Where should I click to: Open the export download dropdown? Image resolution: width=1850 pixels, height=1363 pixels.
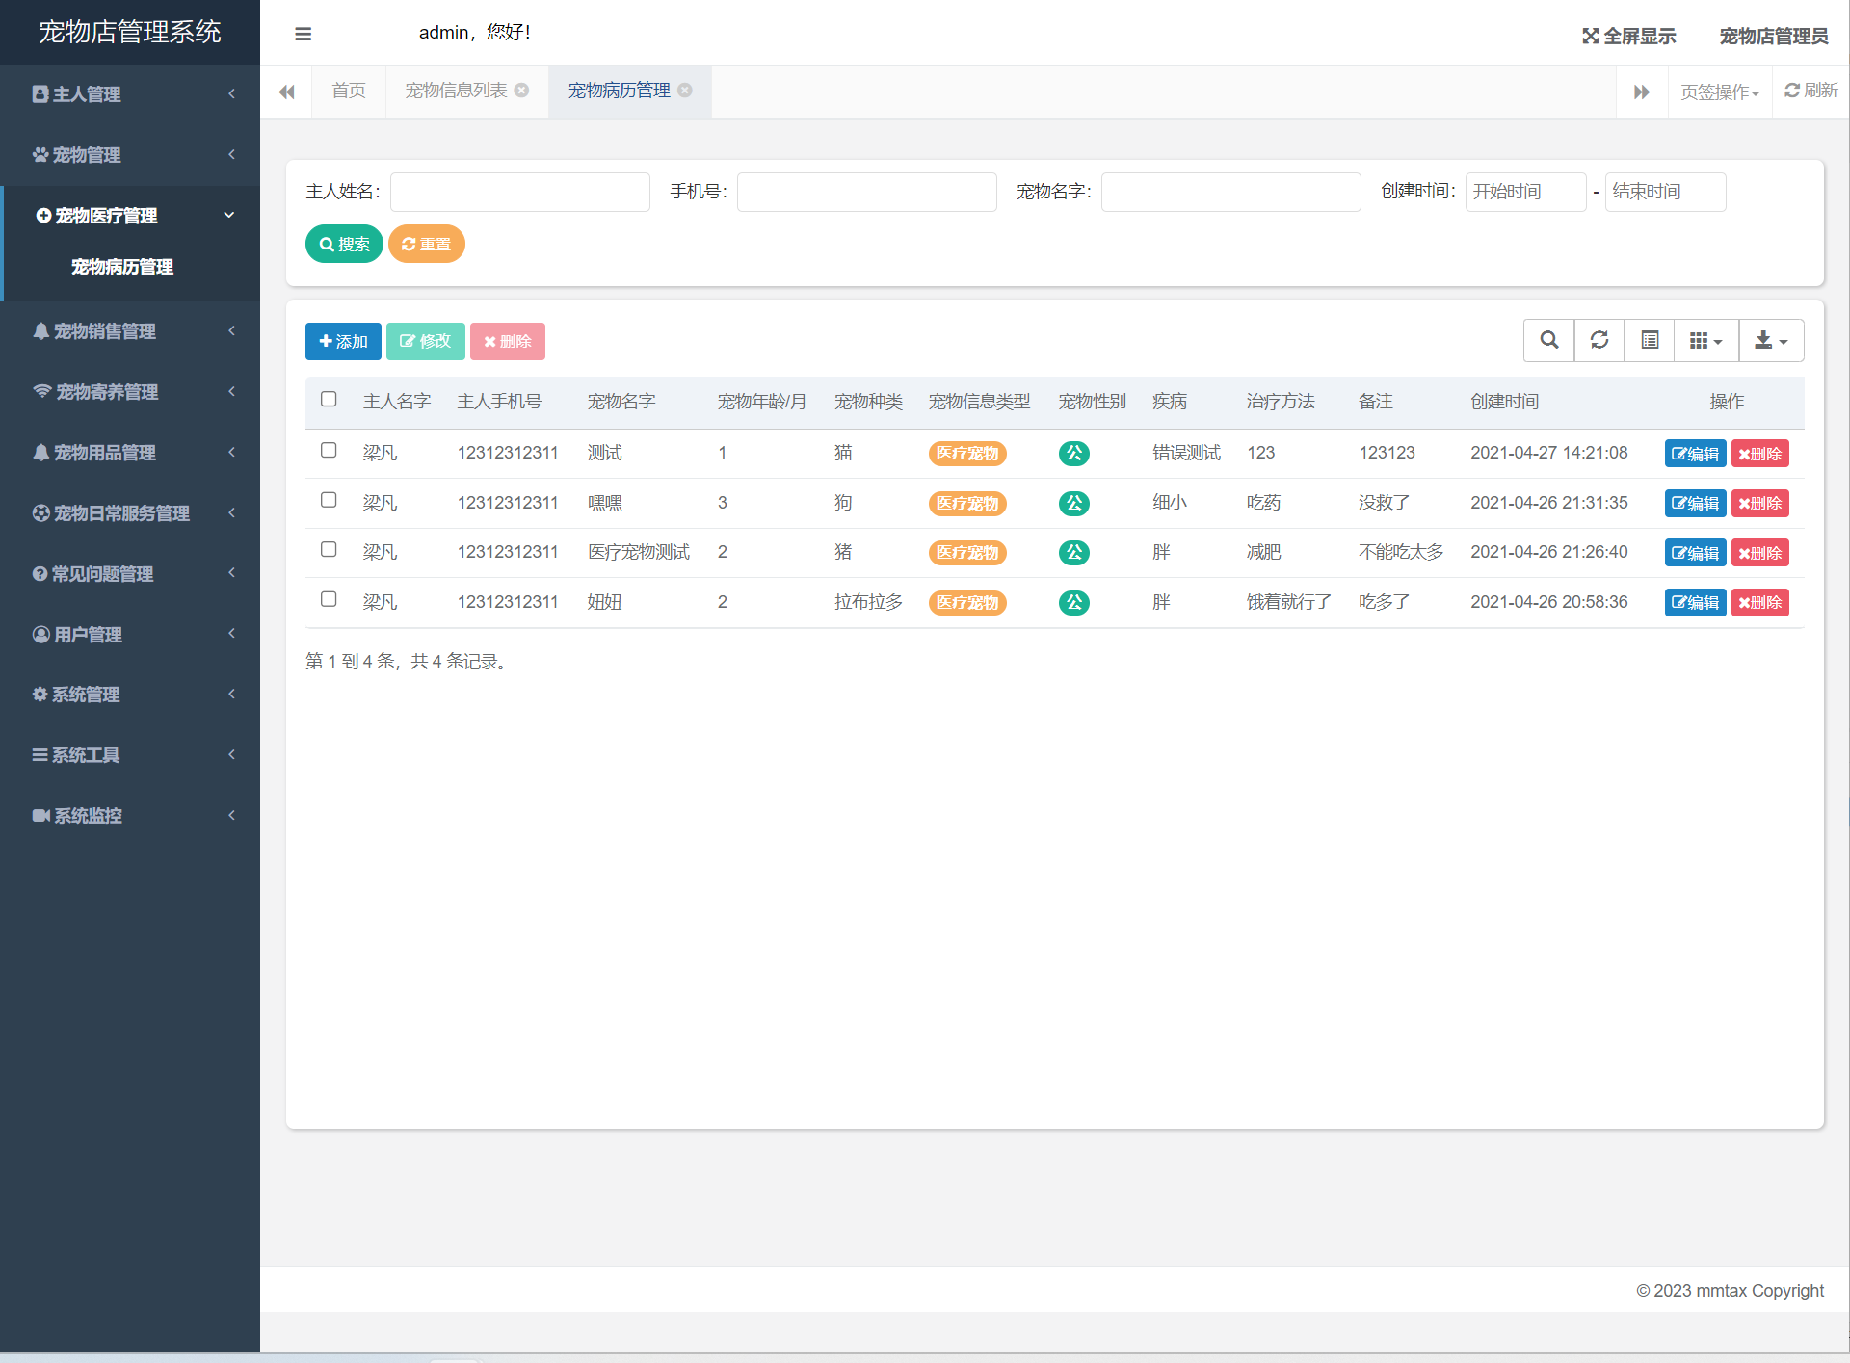click(x=1770, y=340)
